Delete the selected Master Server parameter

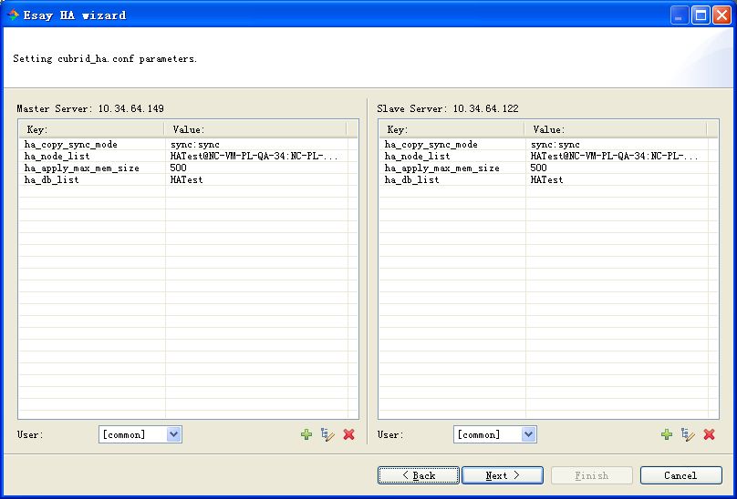click(x=349, y=435)
